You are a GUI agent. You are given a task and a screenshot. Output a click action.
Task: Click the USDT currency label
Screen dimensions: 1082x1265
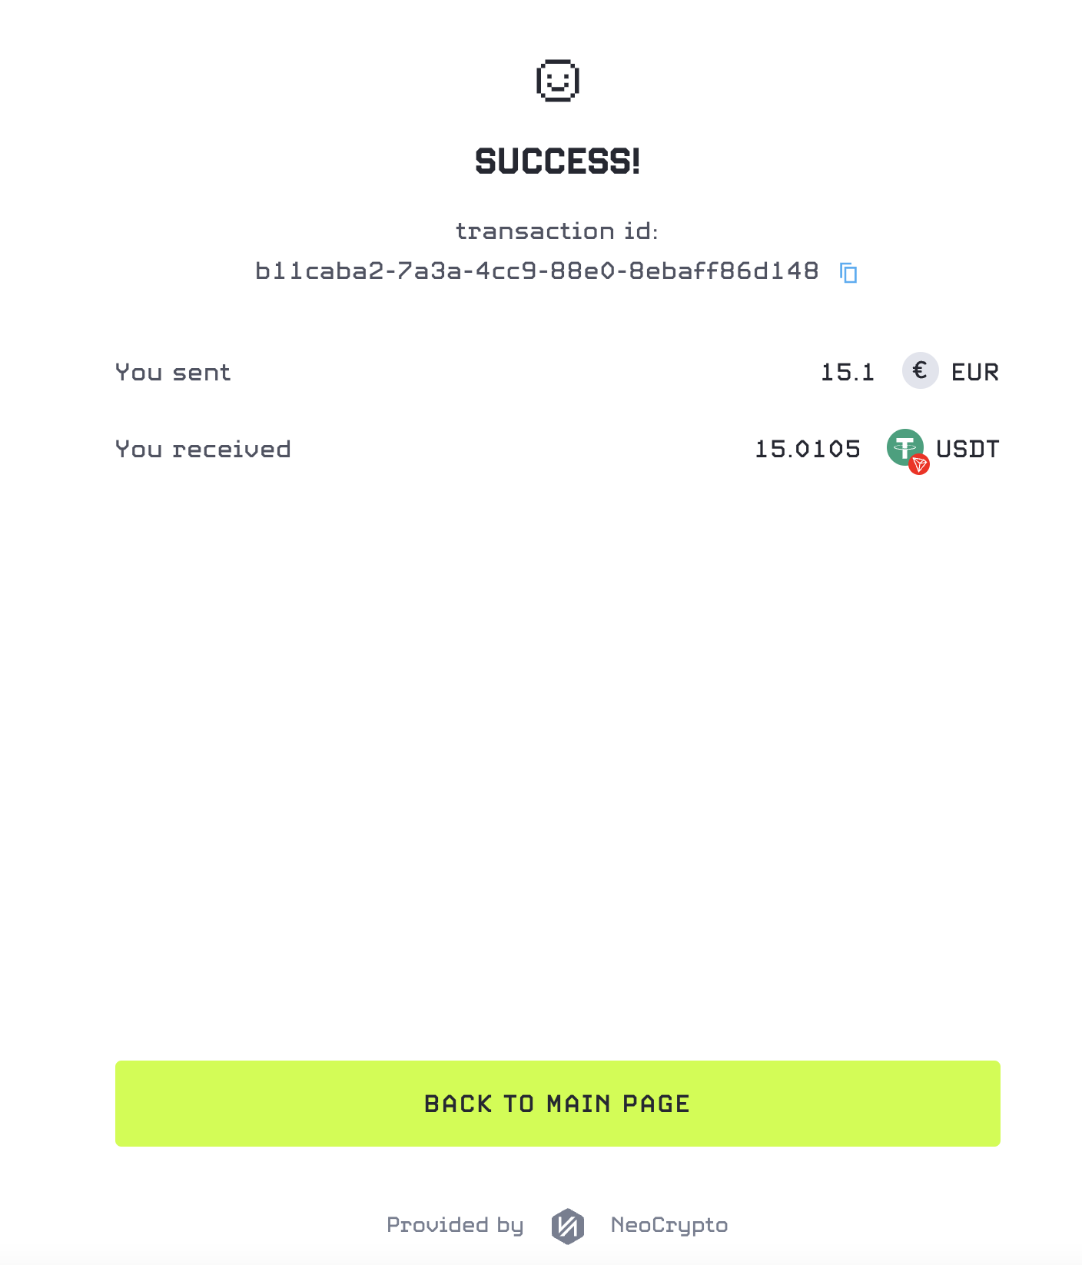point(968,449)
